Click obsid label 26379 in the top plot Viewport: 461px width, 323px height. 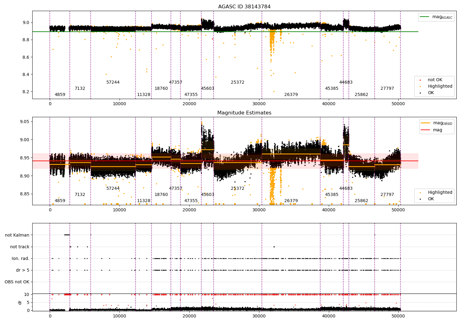click(291, 95)
